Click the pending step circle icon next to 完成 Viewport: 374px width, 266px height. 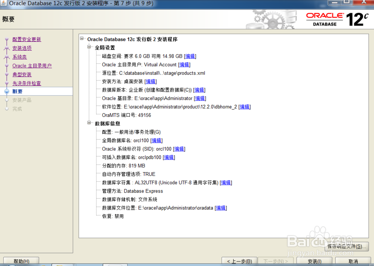pyautogui.click(x=7, y=109)
